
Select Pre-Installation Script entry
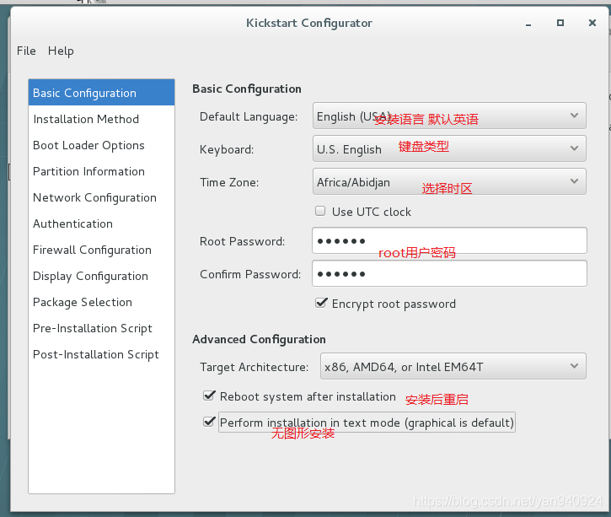pos(101,328)
